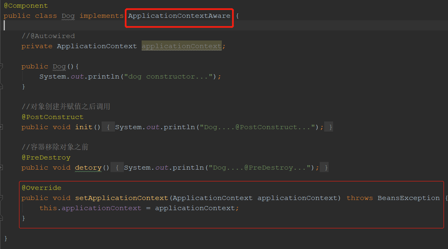Click the @PreDestroy annotation
Image resolution: width=448 pixels, height=249 pixels.
[x=46, y=157]
